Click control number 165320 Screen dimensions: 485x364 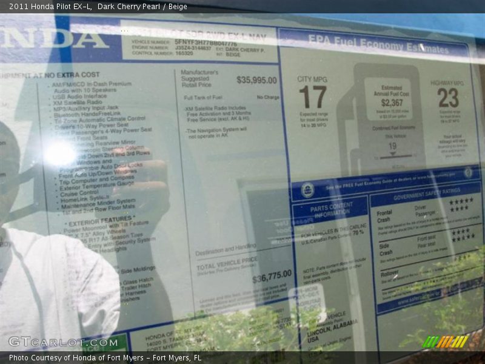[184, 53]
